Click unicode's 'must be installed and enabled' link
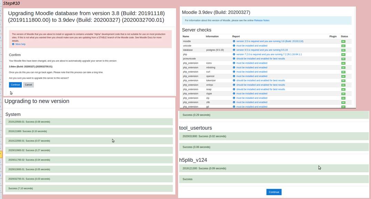 point(252,45)
